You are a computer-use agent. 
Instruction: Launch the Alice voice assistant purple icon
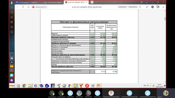[x=12, y=80]
